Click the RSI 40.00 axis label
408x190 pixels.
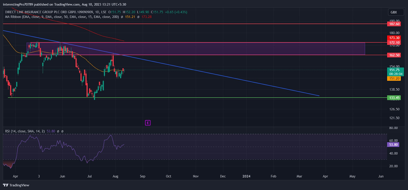(393, 153)
